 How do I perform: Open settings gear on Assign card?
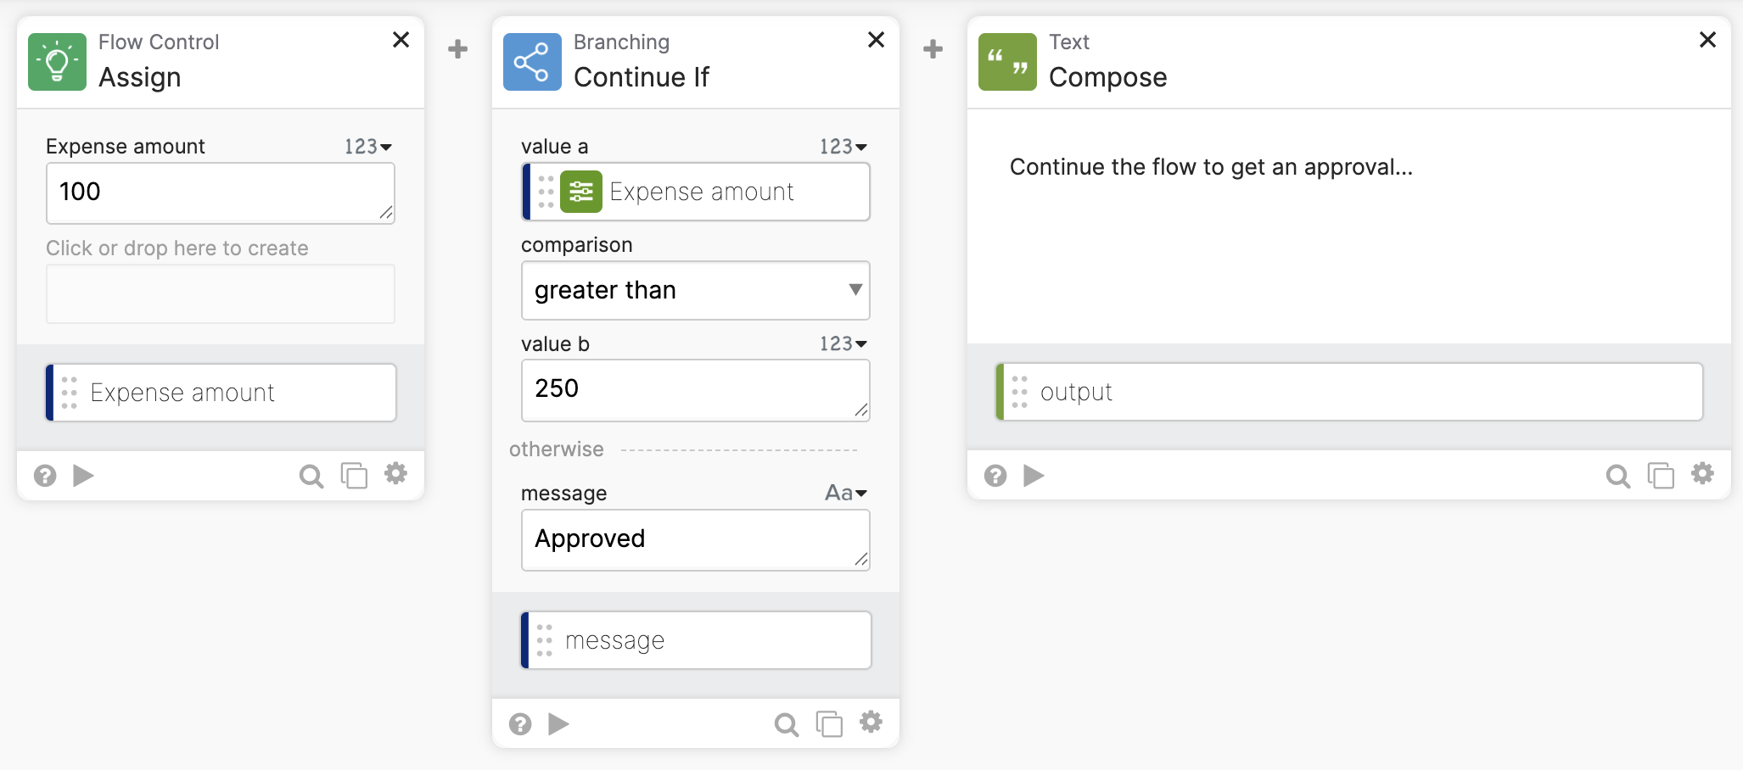click(396, 474)
